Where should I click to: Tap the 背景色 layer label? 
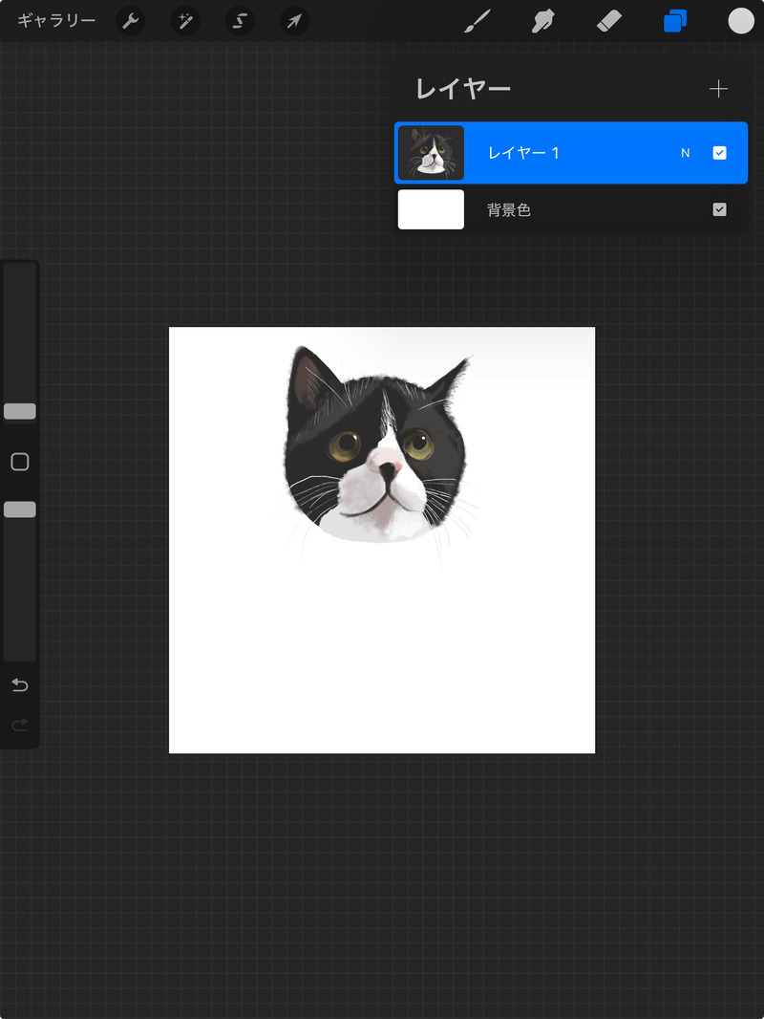tap(509, 209)
